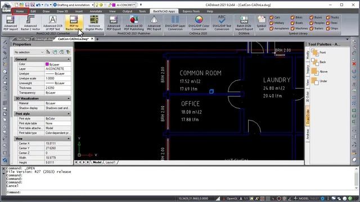The image size is (360, 202).
Task: Select Above view in Tool Palettes
Action: pyautogui.click(x=319, y=72)
